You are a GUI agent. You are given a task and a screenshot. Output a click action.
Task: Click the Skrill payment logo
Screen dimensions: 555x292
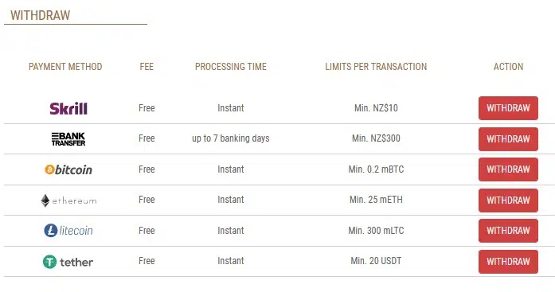tap(68, 108)
